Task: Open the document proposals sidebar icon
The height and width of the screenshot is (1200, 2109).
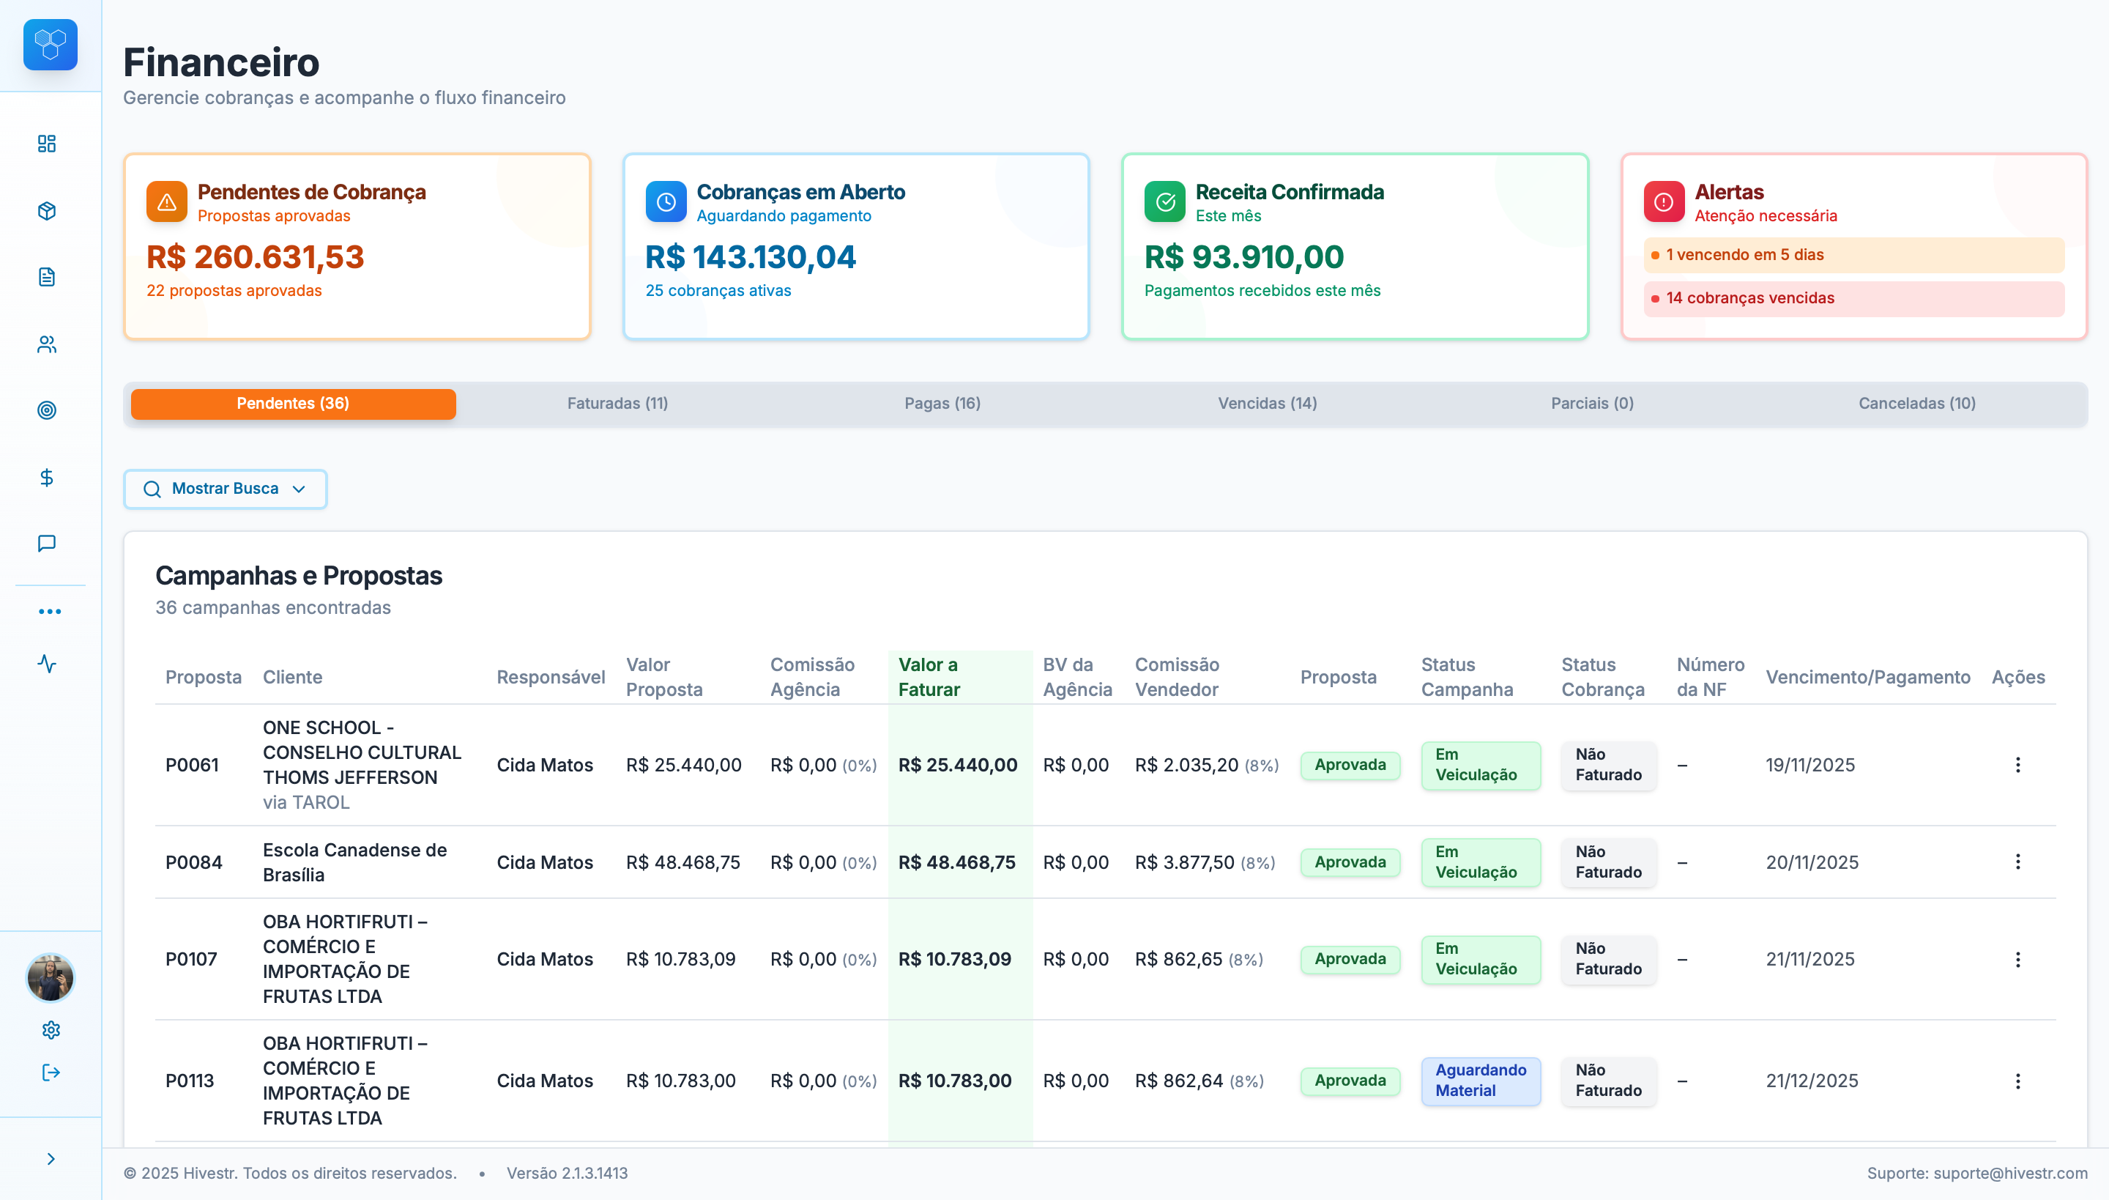Action: 47,277
